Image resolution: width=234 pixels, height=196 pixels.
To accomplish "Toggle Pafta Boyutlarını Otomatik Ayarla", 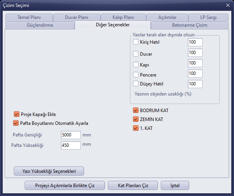I will click(16, 123).
